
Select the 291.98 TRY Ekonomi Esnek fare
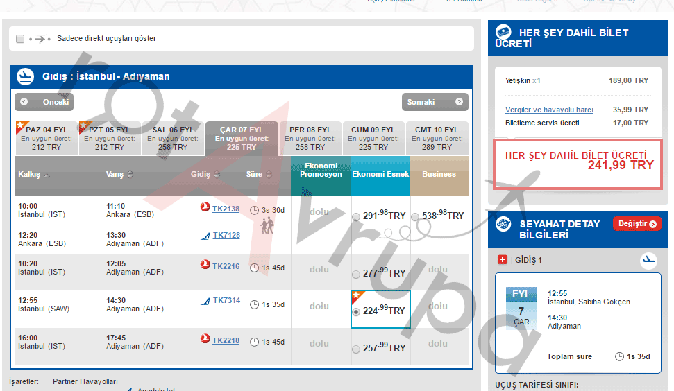pyautogui.click(x=356, y=217)
